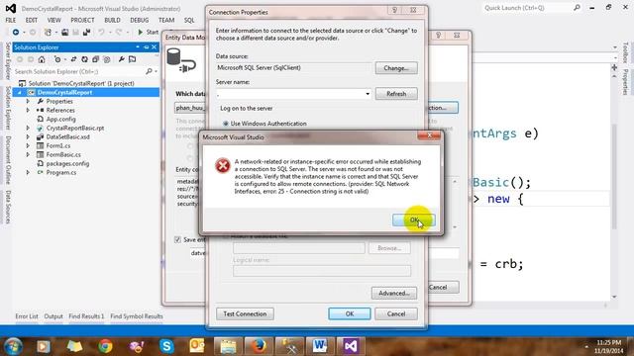Click the Test Connection button
Viewport: 634px width, 356px height.
245,313
